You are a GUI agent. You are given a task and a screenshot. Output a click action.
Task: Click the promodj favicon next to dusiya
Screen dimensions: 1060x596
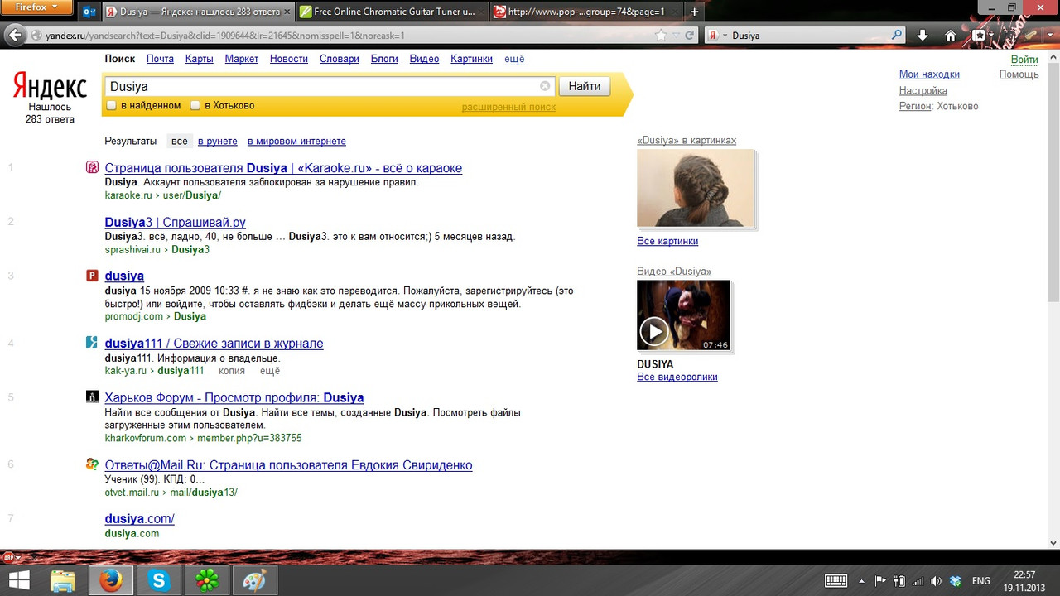click(93, 276)
